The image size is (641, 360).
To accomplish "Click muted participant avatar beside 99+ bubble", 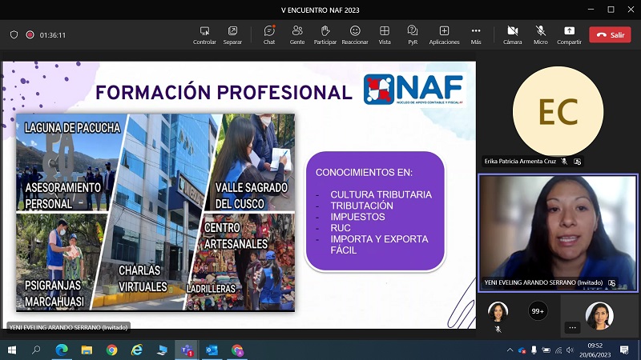I will click(498, 311).
